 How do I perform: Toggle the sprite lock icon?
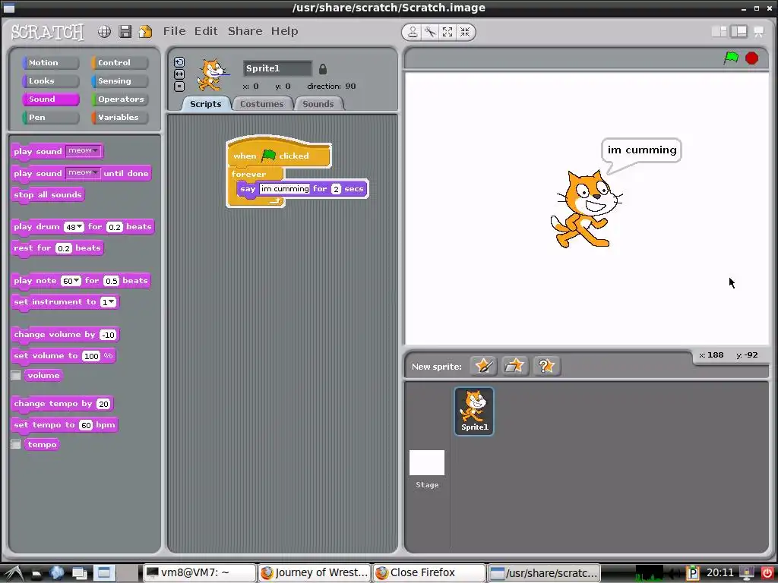[322, 69]
